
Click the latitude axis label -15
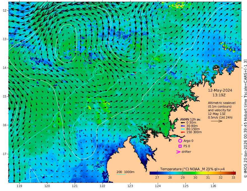click(4, 96)
